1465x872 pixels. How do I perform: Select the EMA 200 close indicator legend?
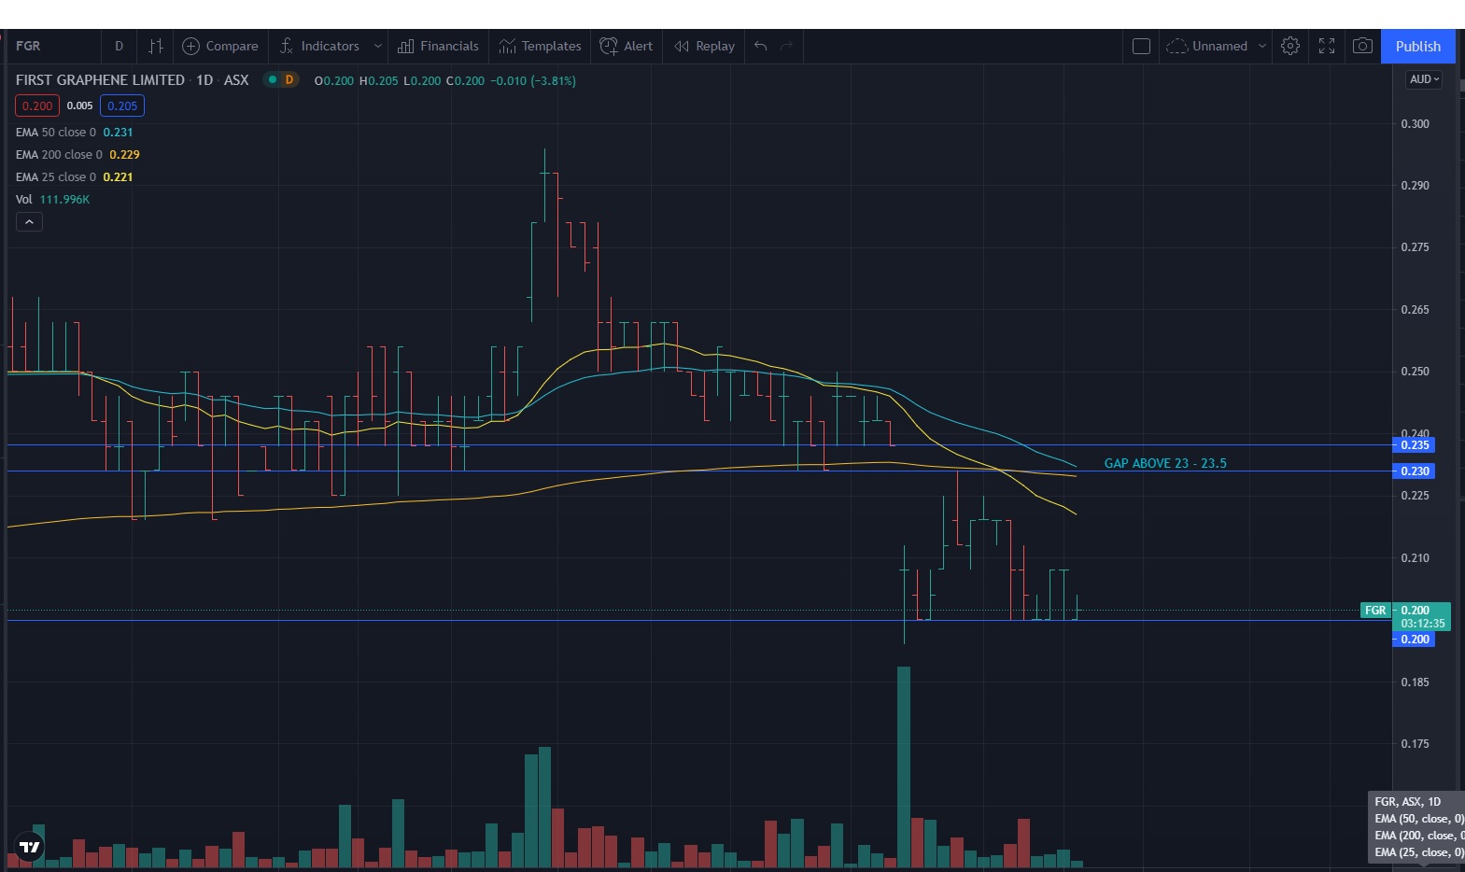(x=77, y=155)
